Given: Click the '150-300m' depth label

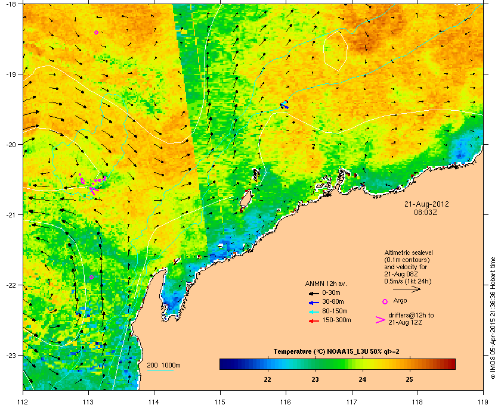Looking at the screenshot, I should [x=336, y=320].
